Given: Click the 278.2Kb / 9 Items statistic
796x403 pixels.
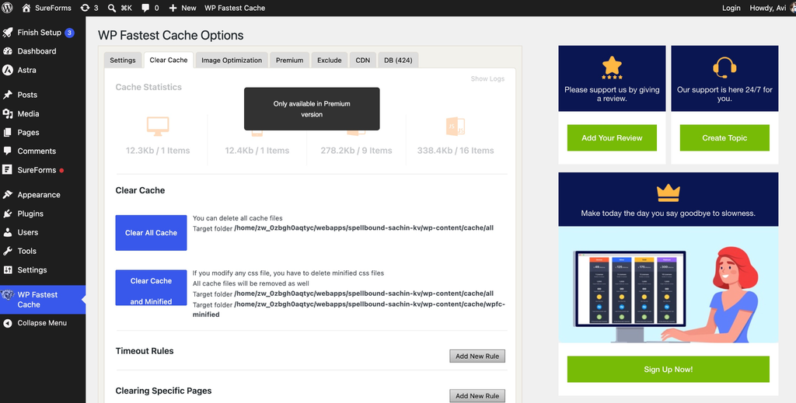Looking at the screenshot, I should 356,151.
